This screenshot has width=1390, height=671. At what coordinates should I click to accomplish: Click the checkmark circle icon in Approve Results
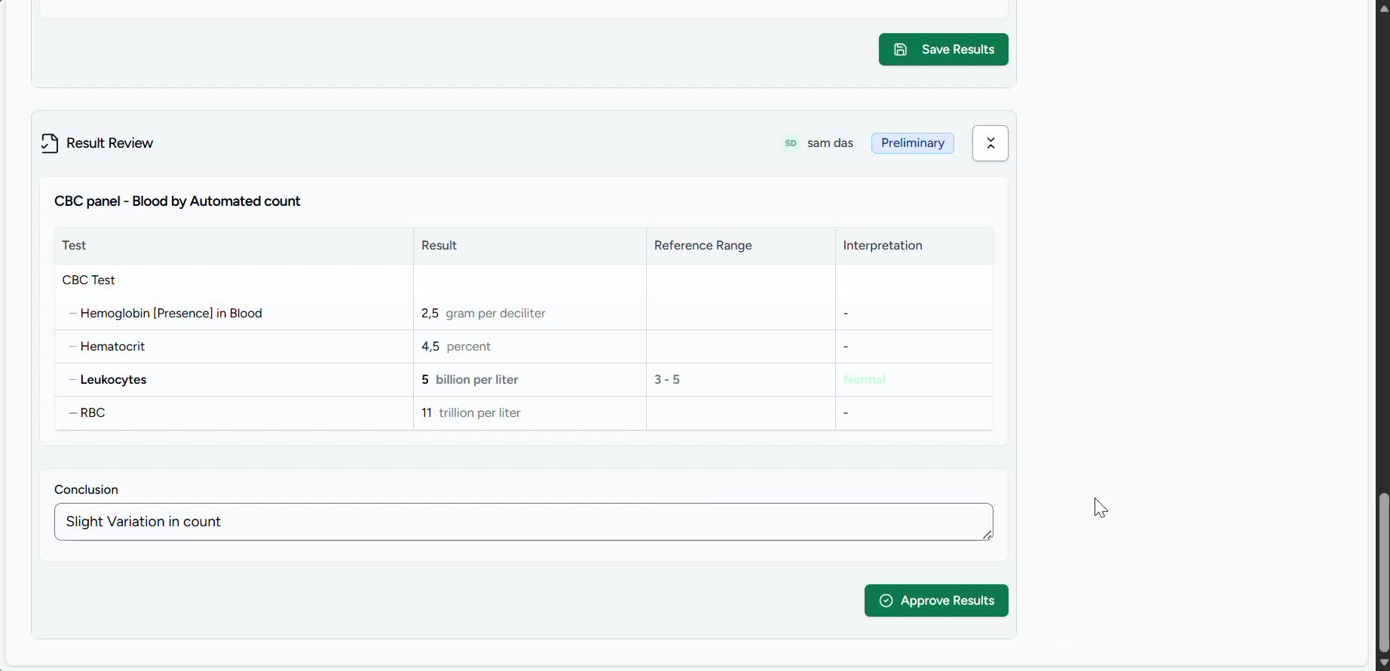[x=886, y=601]
